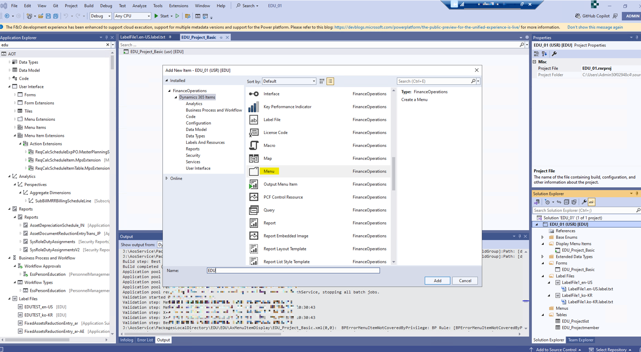Click the Save toolbar icon
641x352 pixels.
tap(48, 16)
